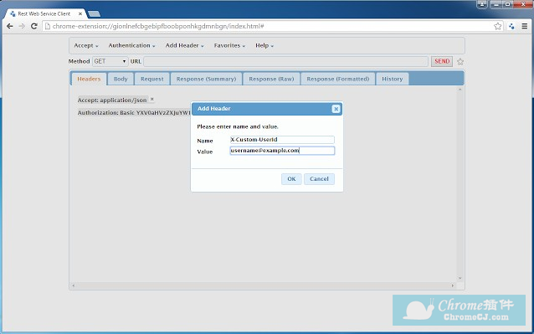Viewport: 534px width, 334px height.
Task: Open the History tab
Action: [x=392, y=79]
